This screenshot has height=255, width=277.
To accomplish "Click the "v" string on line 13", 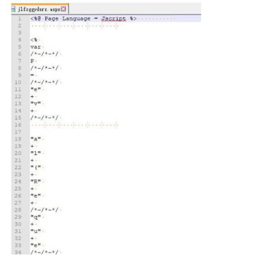I will click(x=35, y=104).
